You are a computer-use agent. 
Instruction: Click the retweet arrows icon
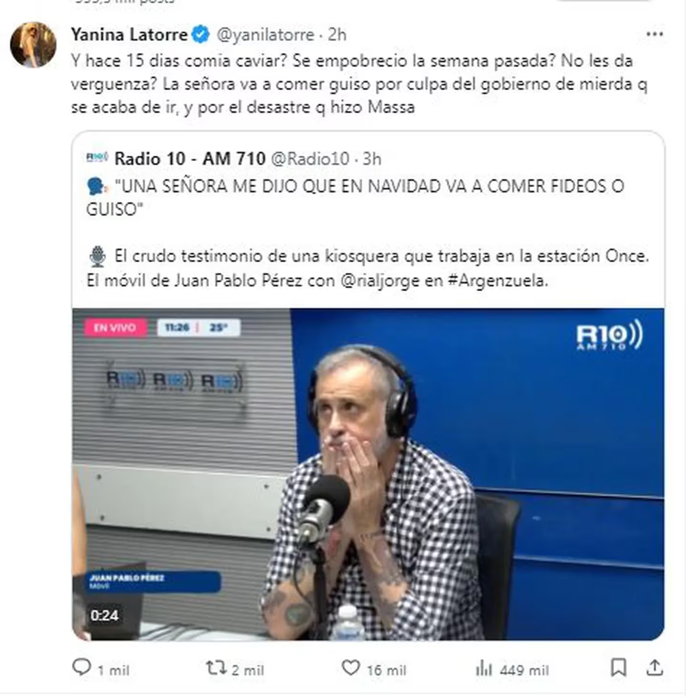pyautogui.click(x=216, y=667)
